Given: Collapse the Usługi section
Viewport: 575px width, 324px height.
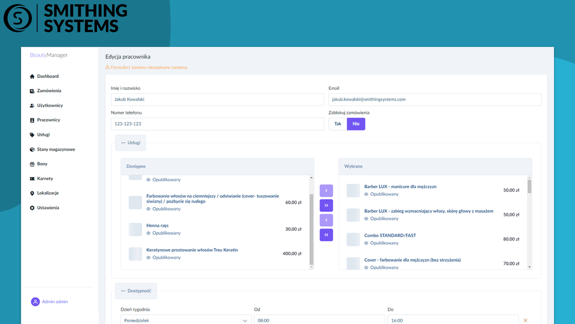Looking at the screenshot, I should tap(131, 143).
